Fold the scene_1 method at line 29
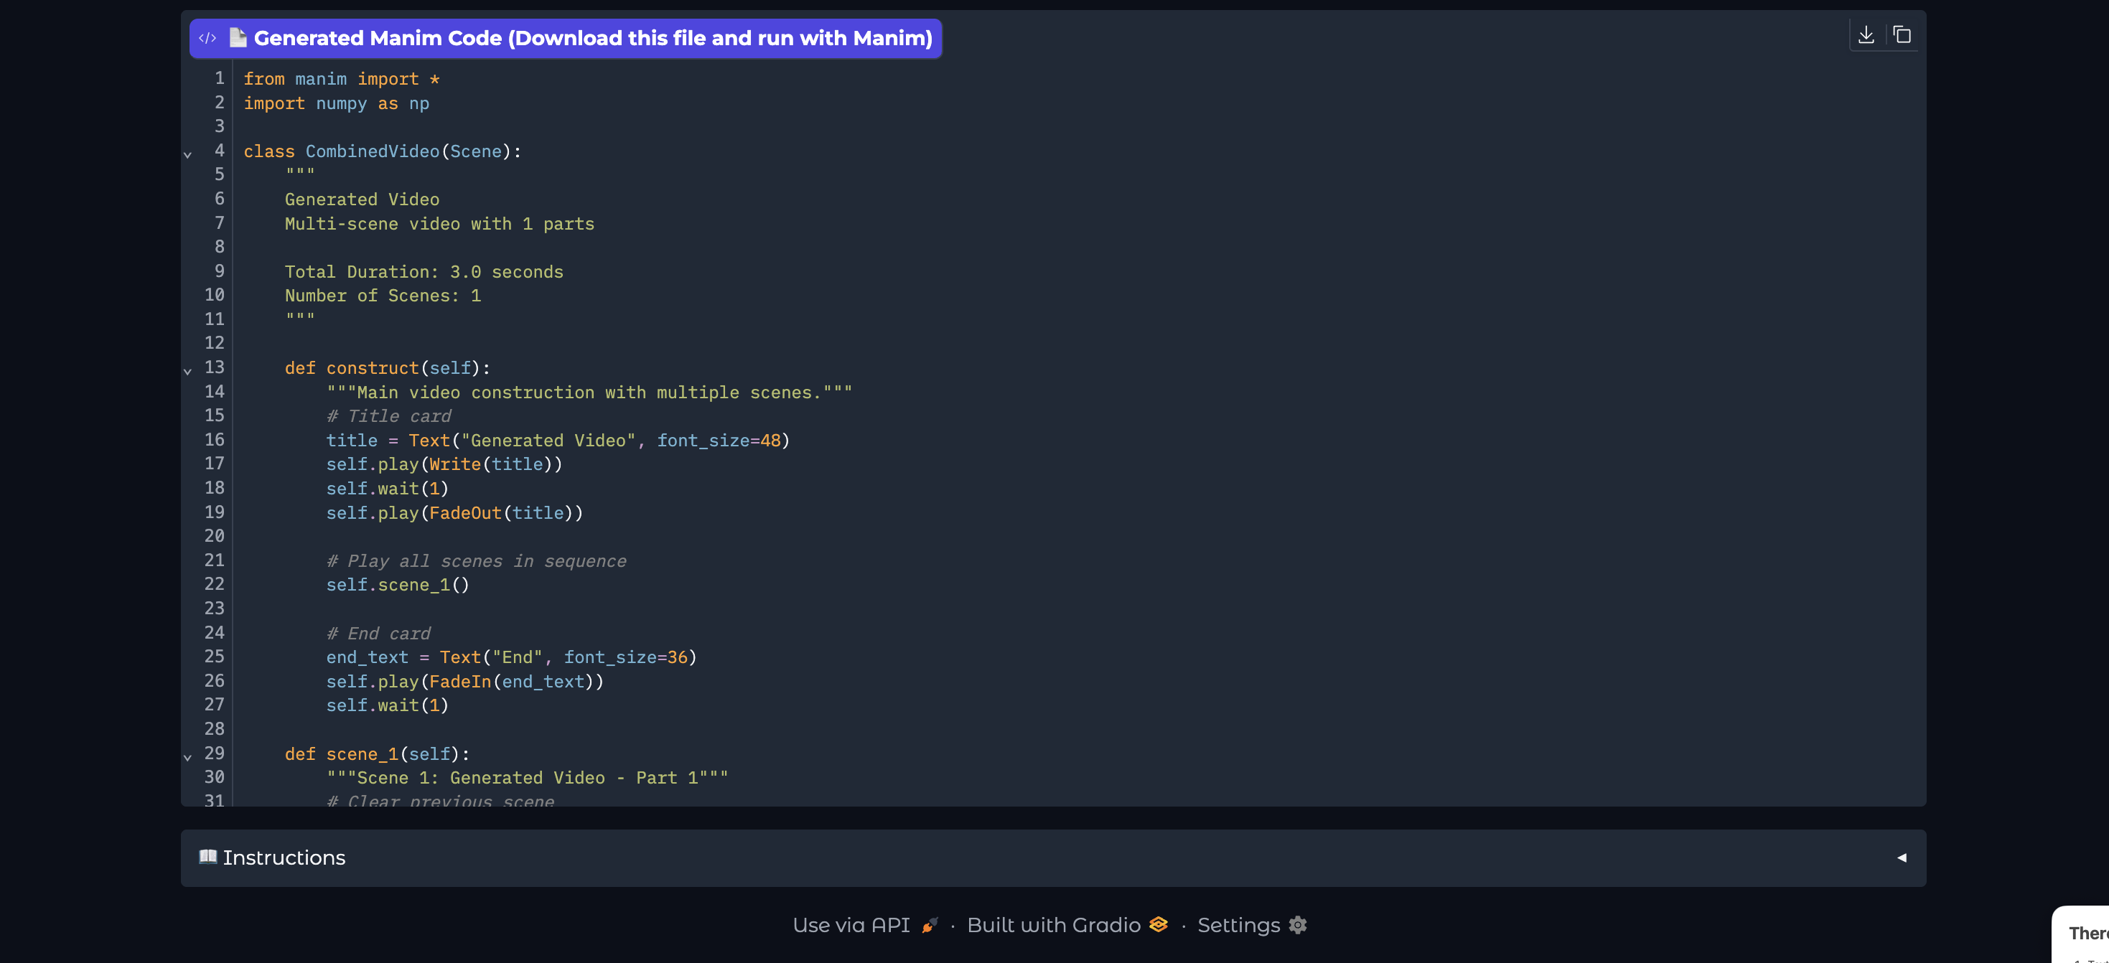This screenshot has width=2109, height=963. point(187,758)
